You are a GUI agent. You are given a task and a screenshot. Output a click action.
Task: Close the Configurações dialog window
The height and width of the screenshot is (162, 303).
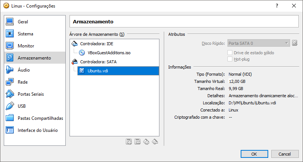294,6
